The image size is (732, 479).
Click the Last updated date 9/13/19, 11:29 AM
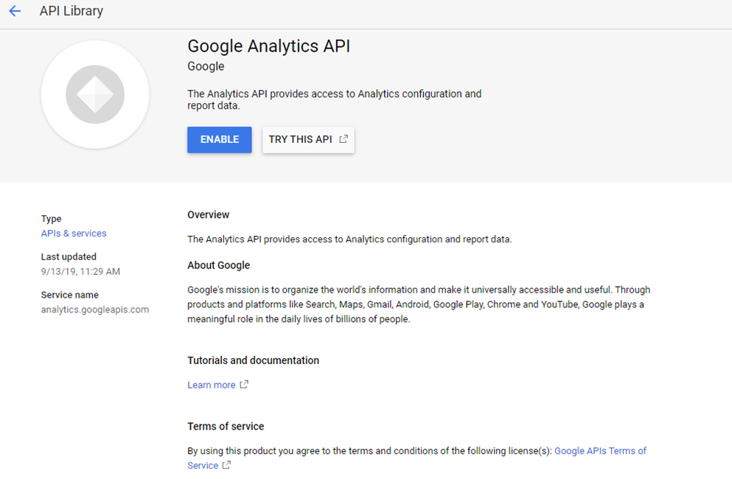click(80, 271)
